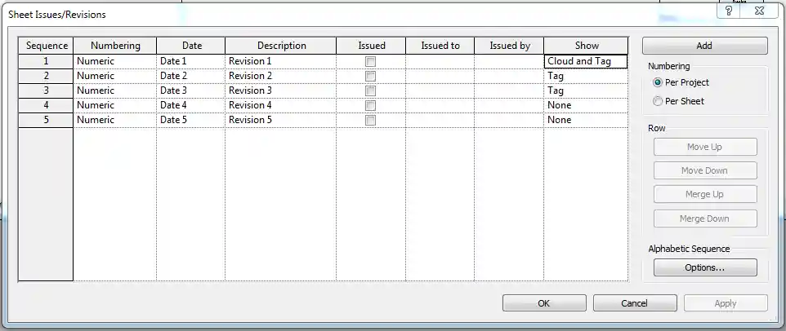Image resolution: width=786 pixels, height=331 pixels.
Task: Open the Show dropdown reading Cloud and Tag
Action: coord(585,61)
